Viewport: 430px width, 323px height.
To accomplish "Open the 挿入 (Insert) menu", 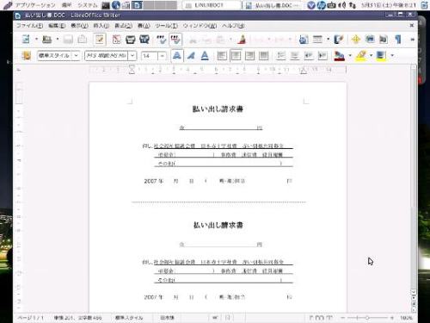I will (x=101, y=26).
